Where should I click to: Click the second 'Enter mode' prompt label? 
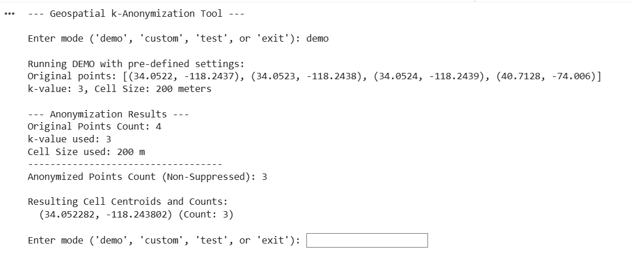pos(164,240)
